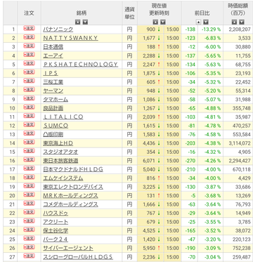Select price value 6,071

[x=149, y=161]
